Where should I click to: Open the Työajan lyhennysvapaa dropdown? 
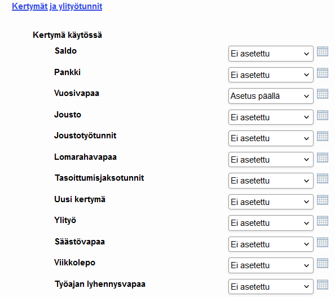pos(271,287)
